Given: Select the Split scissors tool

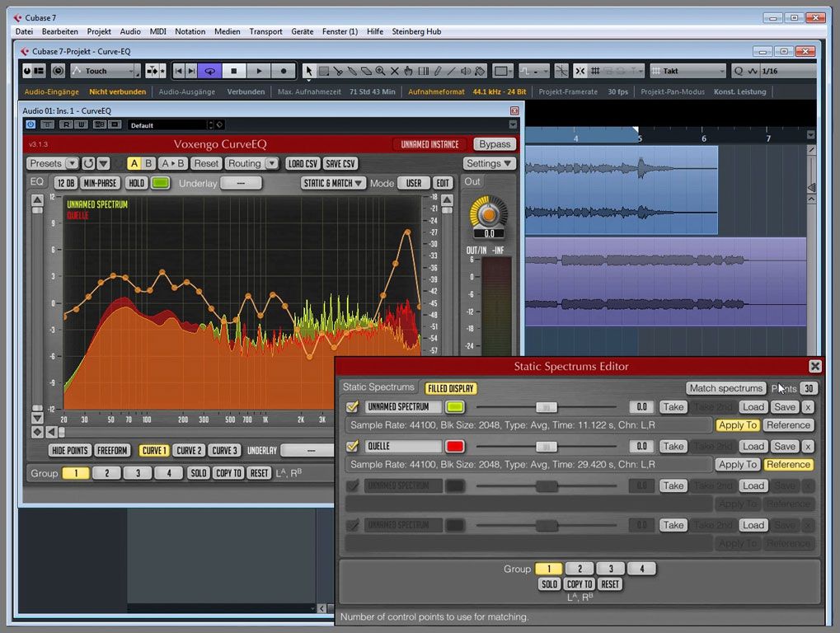Looking at the screenshot, I should pos(338,71).
